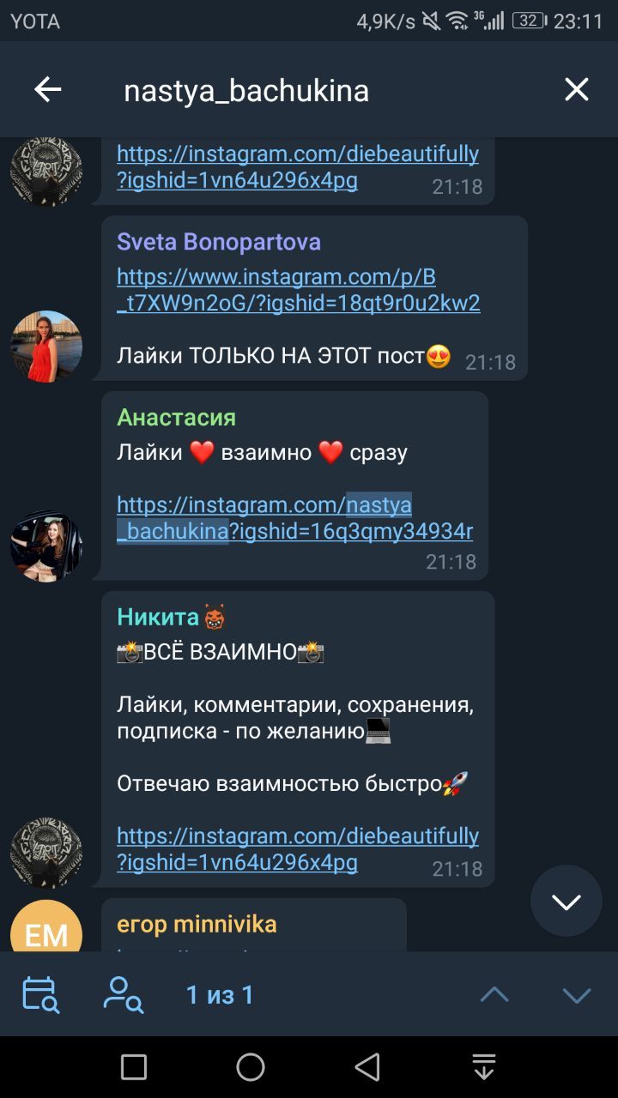Open the search-by-date calendar icon

coord(40,995)
